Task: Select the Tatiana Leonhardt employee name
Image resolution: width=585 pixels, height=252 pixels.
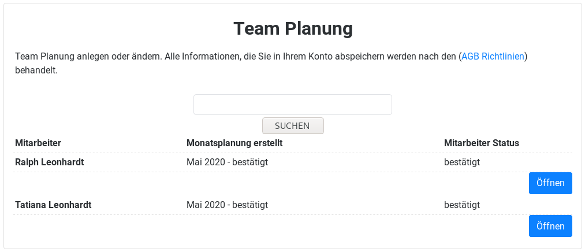Action: (x=53, y=205)
